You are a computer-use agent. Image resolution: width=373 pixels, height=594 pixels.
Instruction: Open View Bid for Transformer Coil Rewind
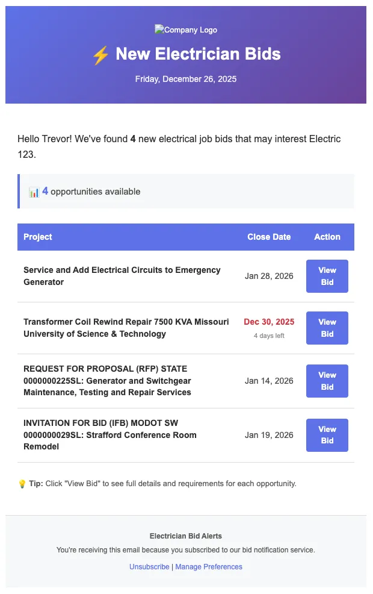click(x=327, y=328)
